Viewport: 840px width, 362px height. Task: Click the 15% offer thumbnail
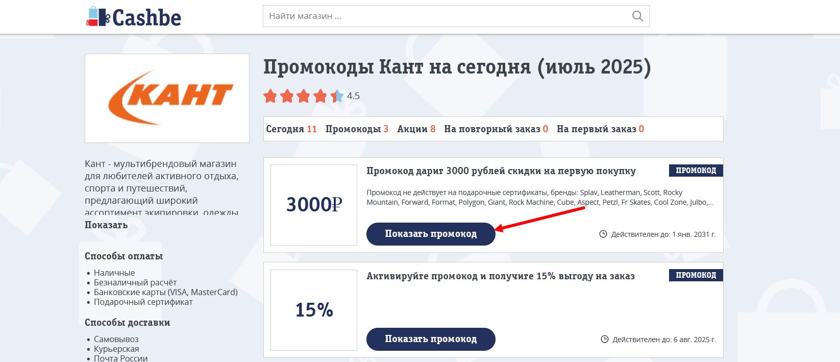314,310
